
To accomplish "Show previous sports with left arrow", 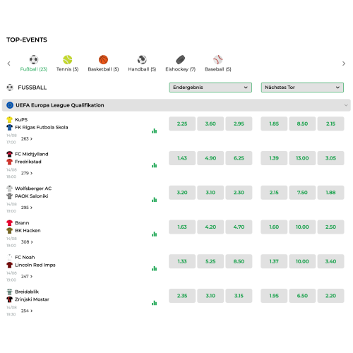I will click(9, 64).
